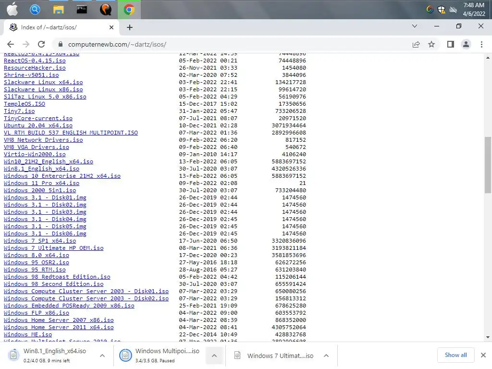The height and width of the screenshot is (369, 492).
Task: Open VM8 Network Drivers.iso link
Action: (43, 140)
